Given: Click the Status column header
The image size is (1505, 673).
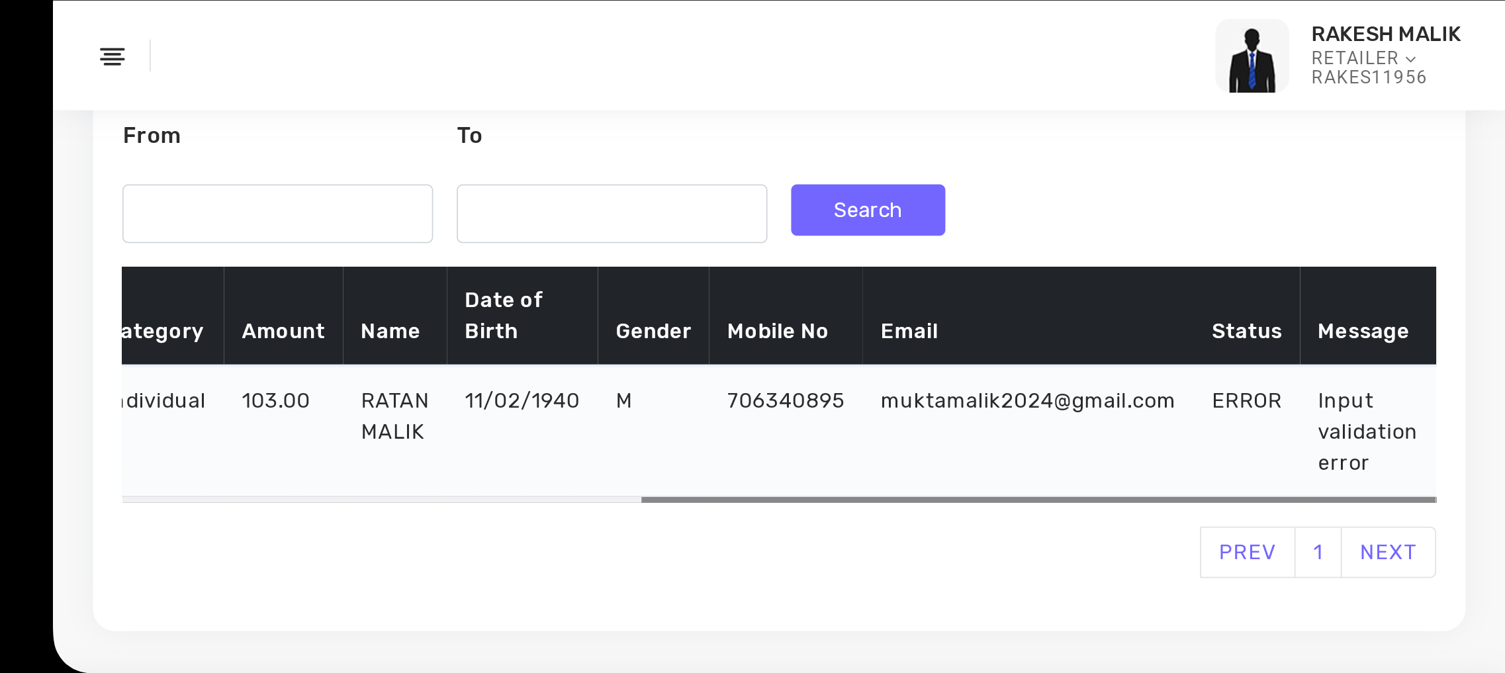Looking at the screenshot, I should (x=1246, y=331).
